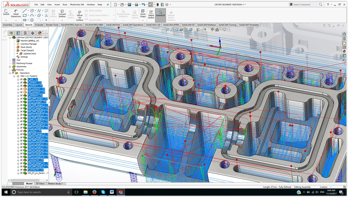The height and width of the screenshot is (197, 348).
Task: Open Quick Snaps
Action: click(143, 13)
